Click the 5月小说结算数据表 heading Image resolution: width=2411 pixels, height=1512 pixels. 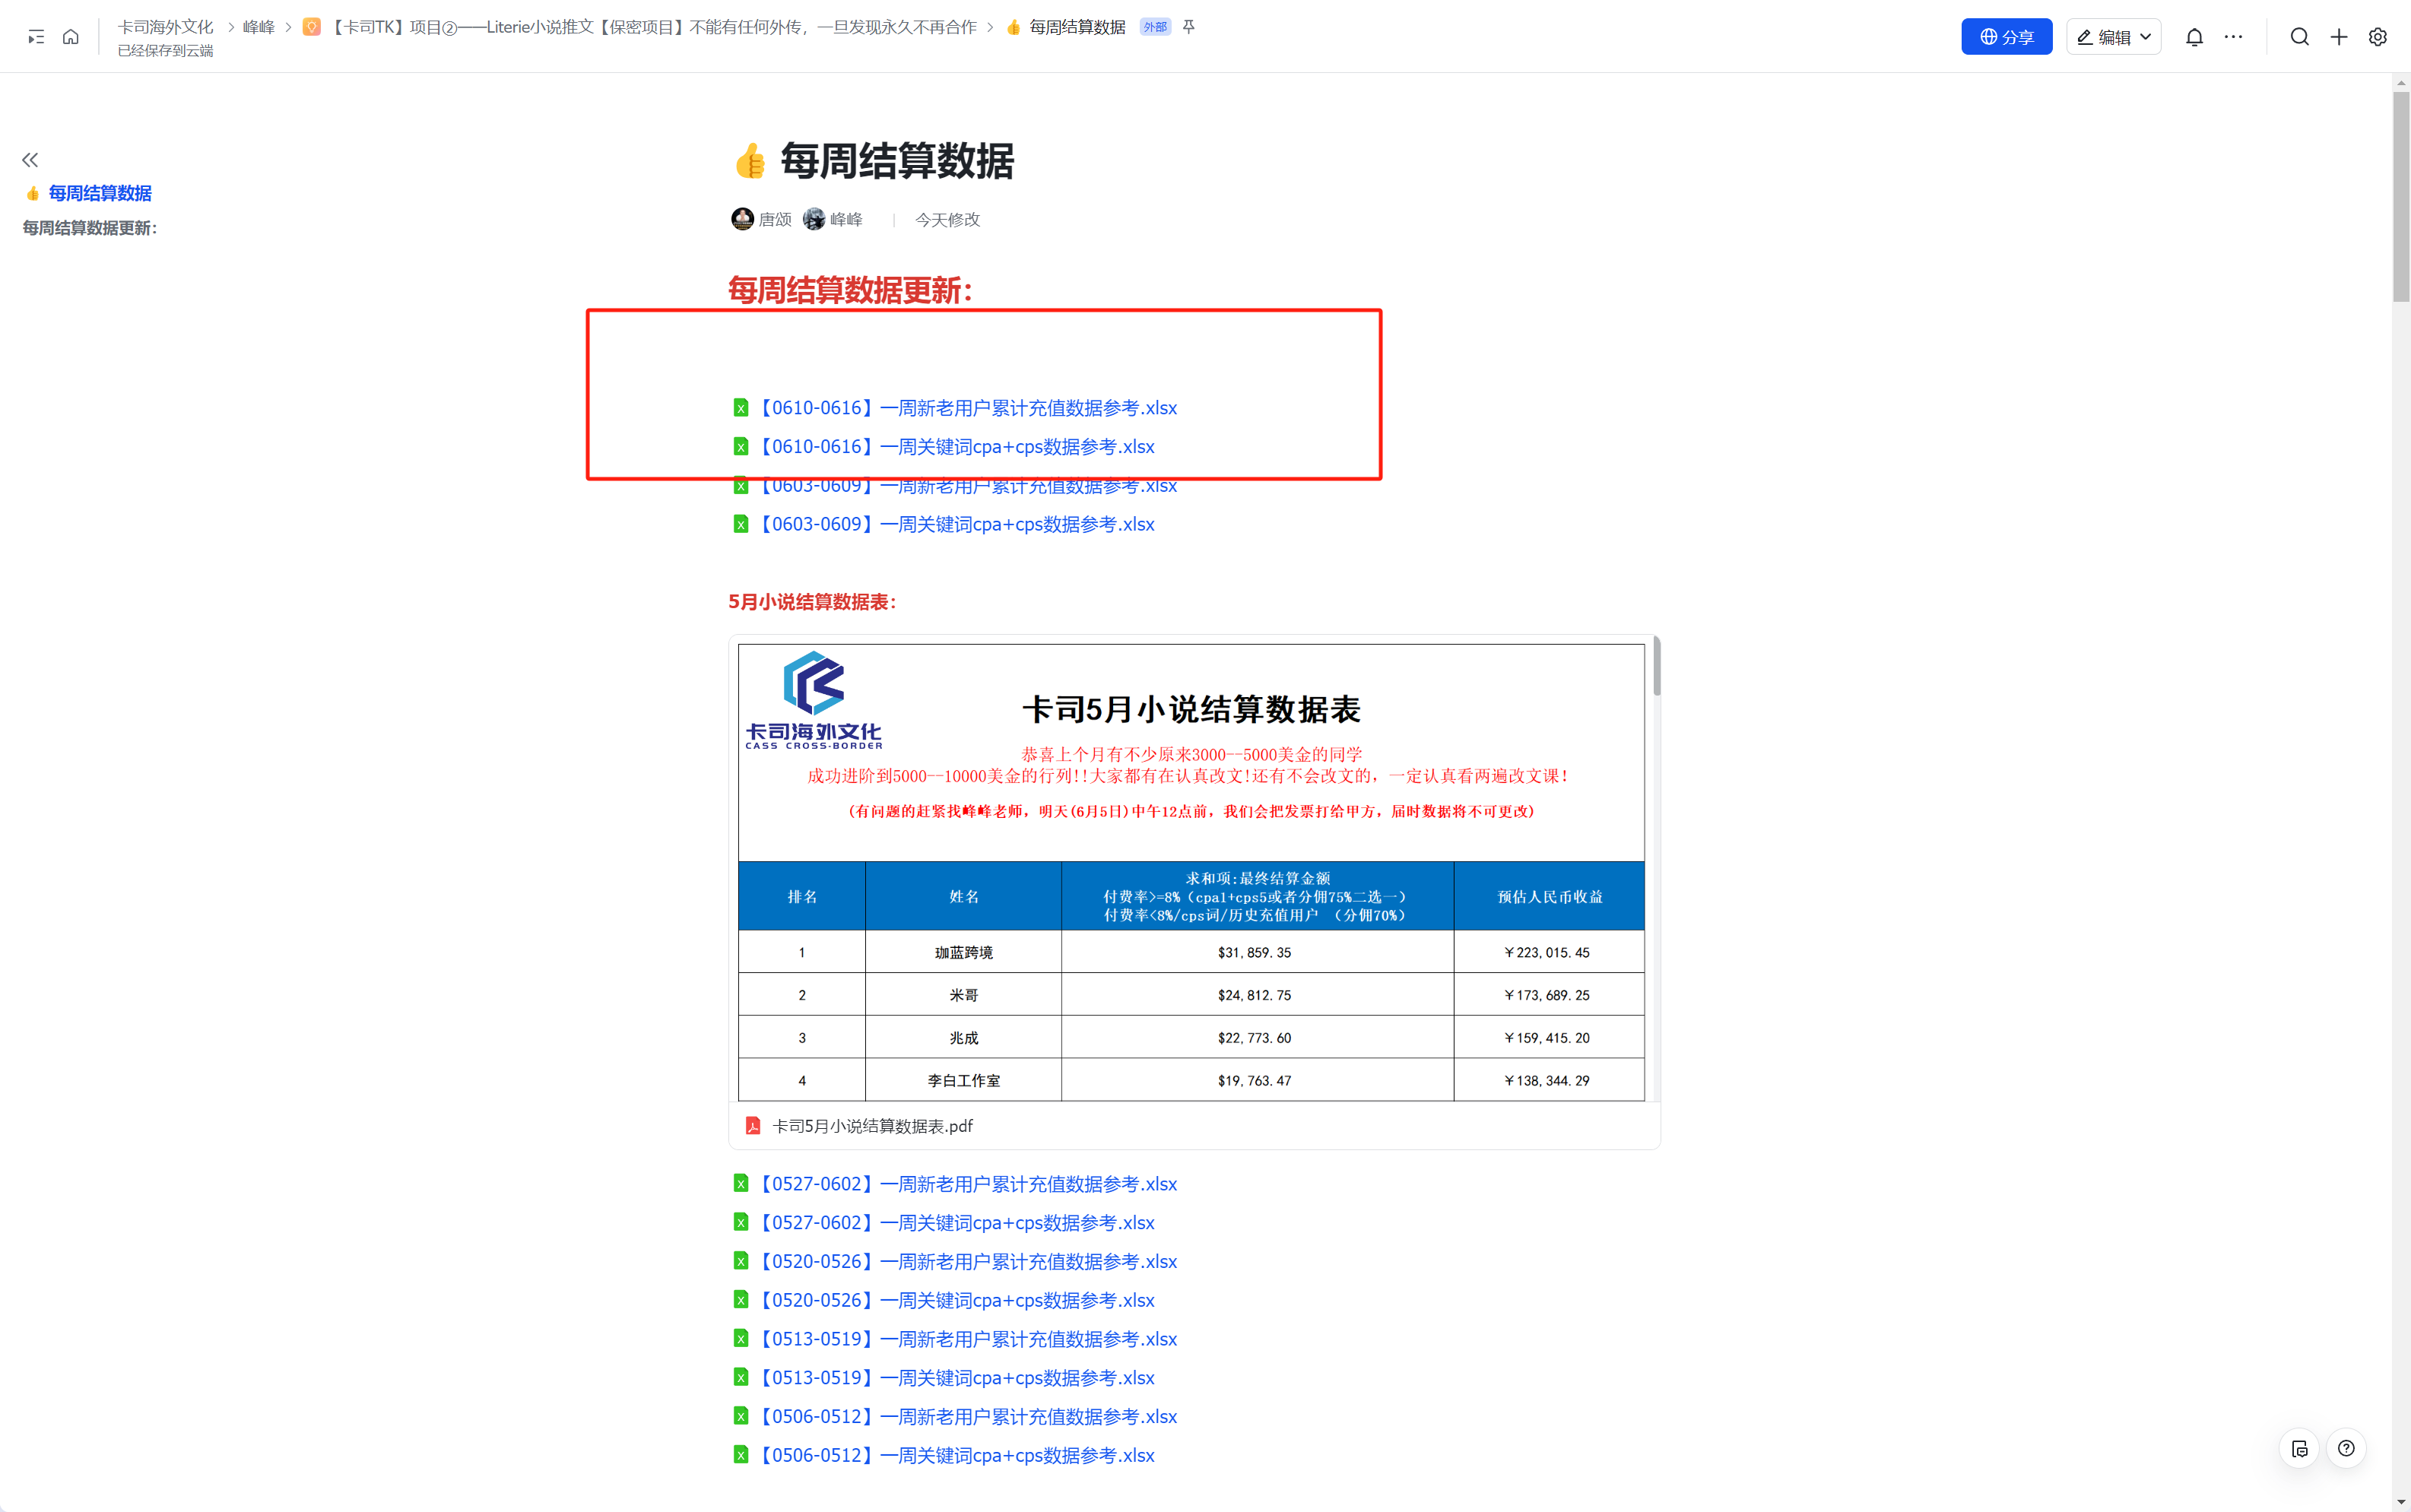click(x=812, y=602)
